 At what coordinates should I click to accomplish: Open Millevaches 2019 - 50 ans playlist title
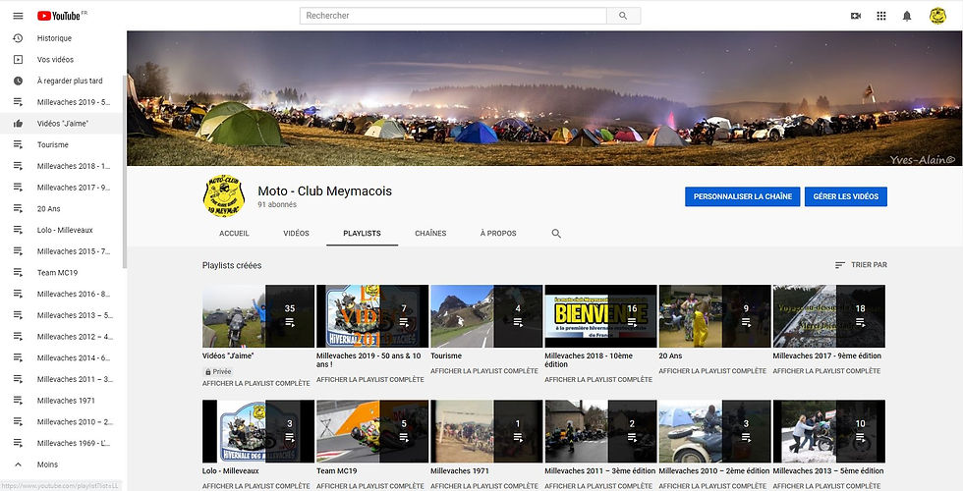click(x=368, y=359)
